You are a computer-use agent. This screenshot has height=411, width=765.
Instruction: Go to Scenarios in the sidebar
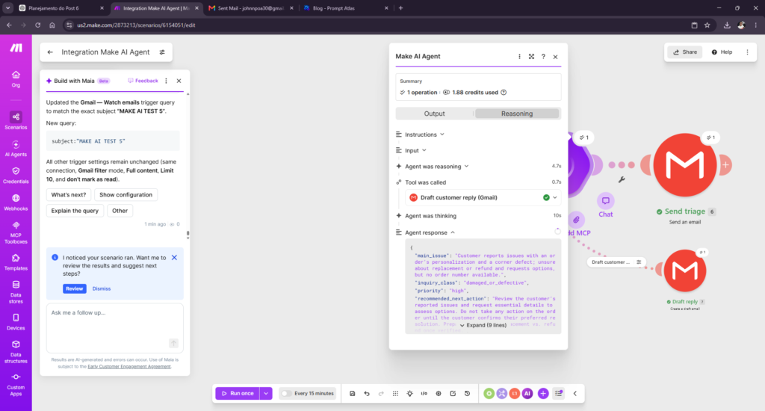click(16, 120)
